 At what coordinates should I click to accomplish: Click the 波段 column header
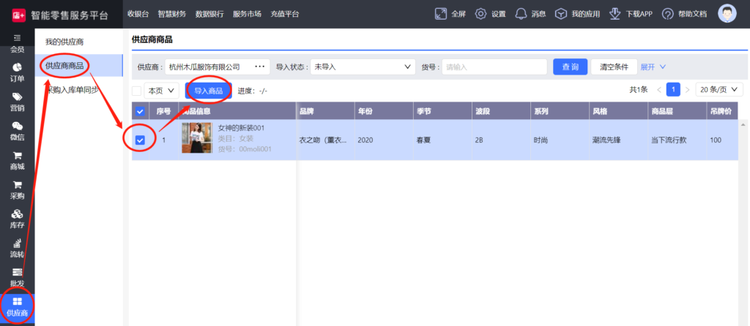point(501,111)
